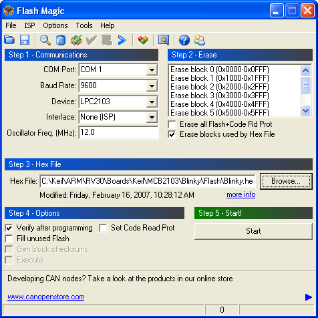Click the Start button

tap(253, 231)
